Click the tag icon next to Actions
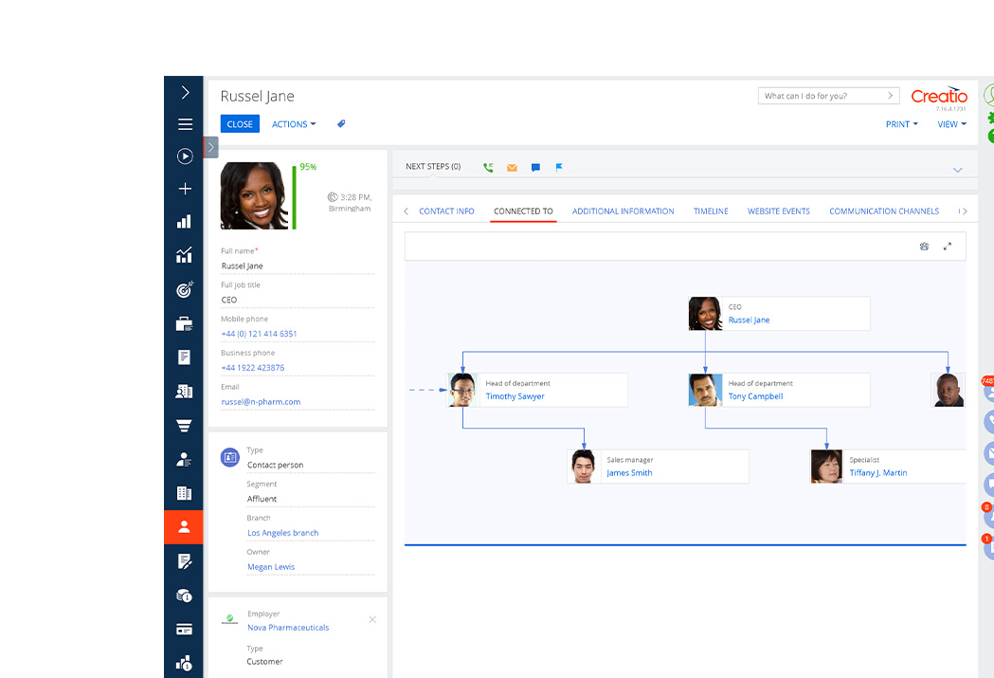Screen dimensions: 994x678 coord(341,124)
